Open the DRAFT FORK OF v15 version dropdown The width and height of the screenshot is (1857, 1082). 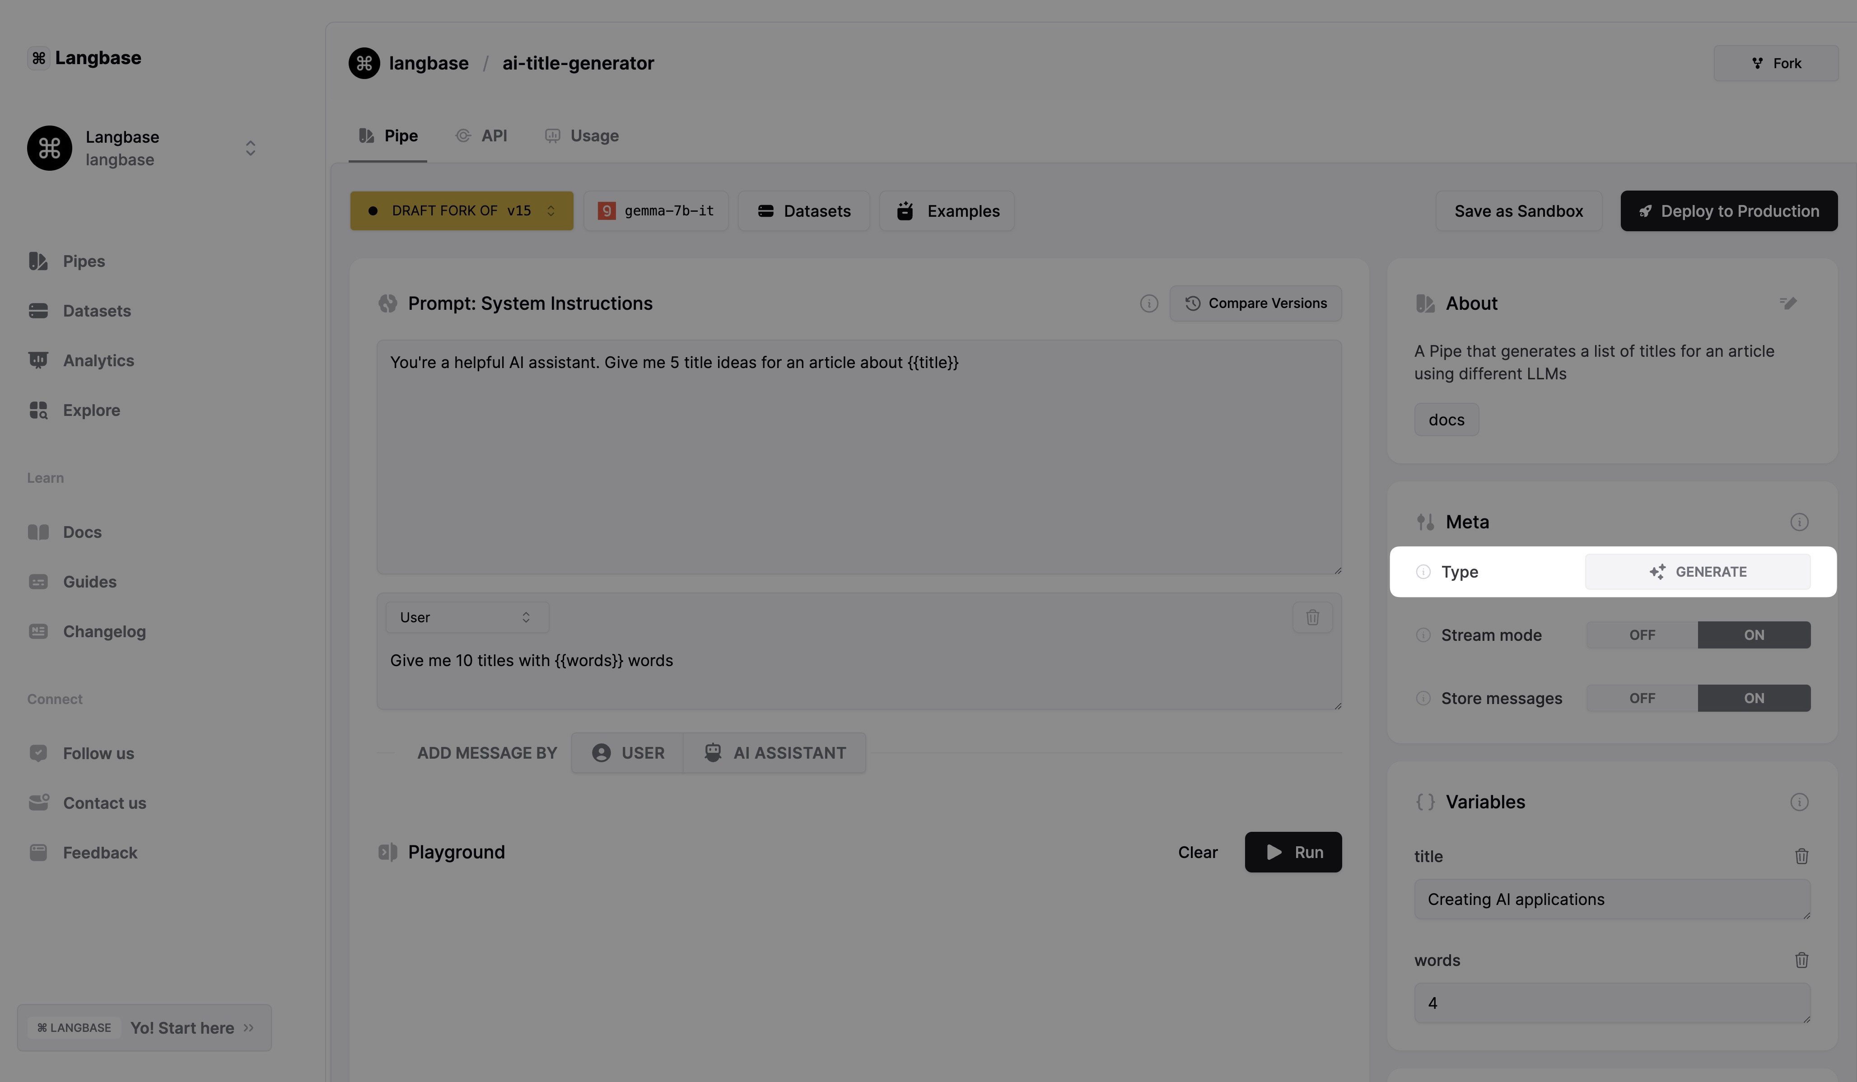pos(461,211)
